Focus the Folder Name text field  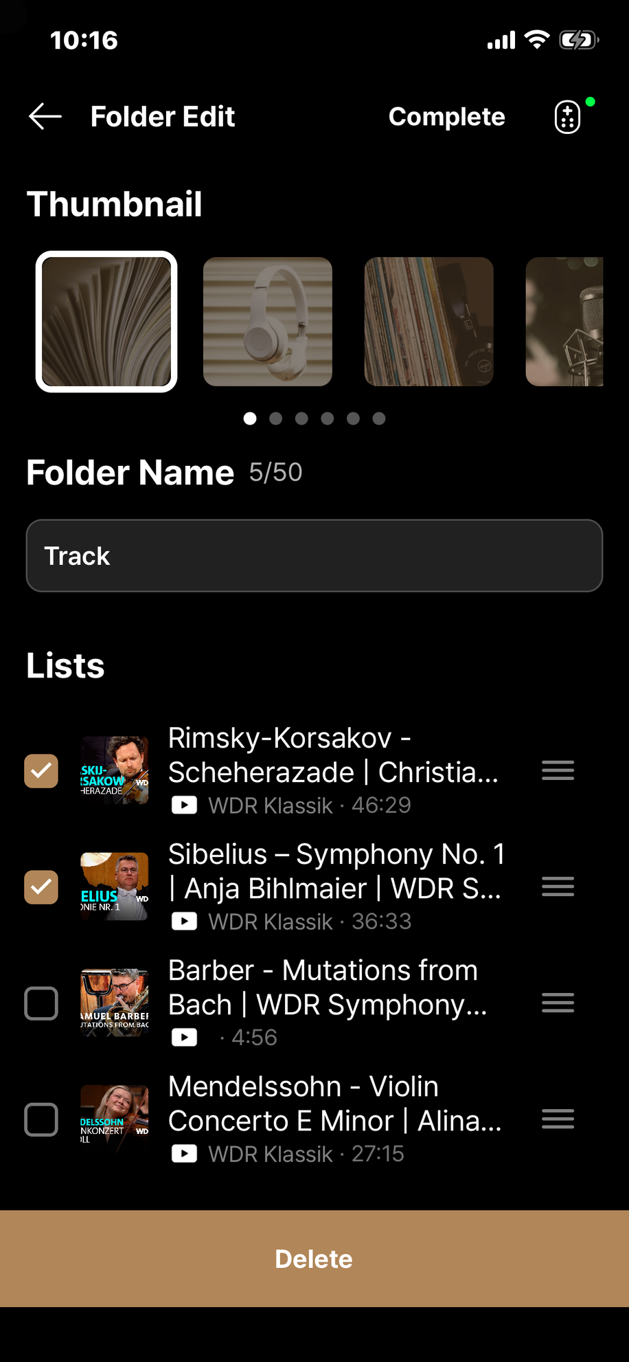point(314,556)
